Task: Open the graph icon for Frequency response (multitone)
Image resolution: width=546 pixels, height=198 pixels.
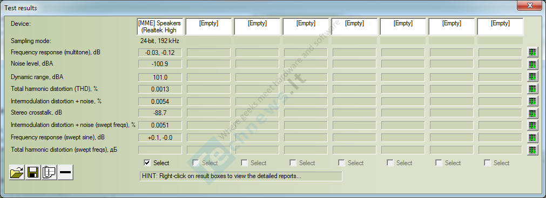Action: pos(532,52)
